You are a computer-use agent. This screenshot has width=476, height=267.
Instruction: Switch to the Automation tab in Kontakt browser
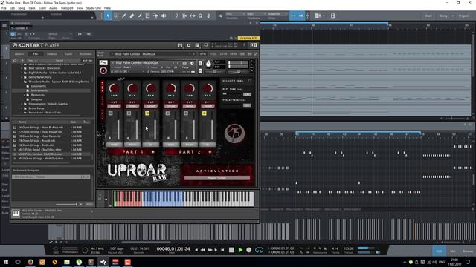tap(86, 54)
